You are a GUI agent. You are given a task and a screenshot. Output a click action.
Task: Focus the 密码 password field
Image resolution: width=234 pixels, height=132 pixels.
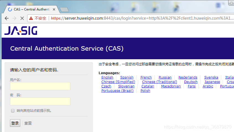pos(40,102)
